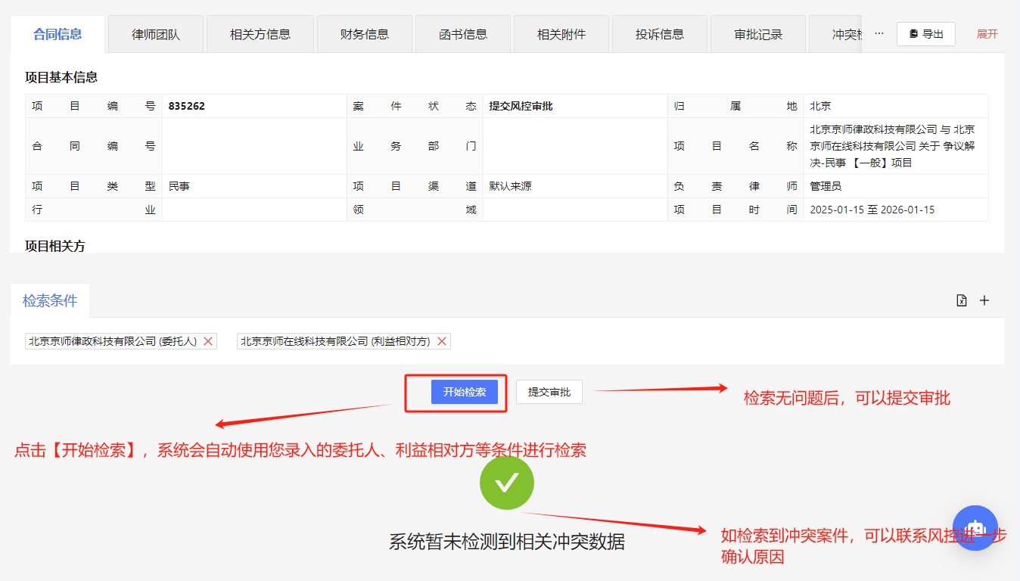Click the Excel export icon in search panel
This screenshot has width=1020, height=581.
[962, 300]
